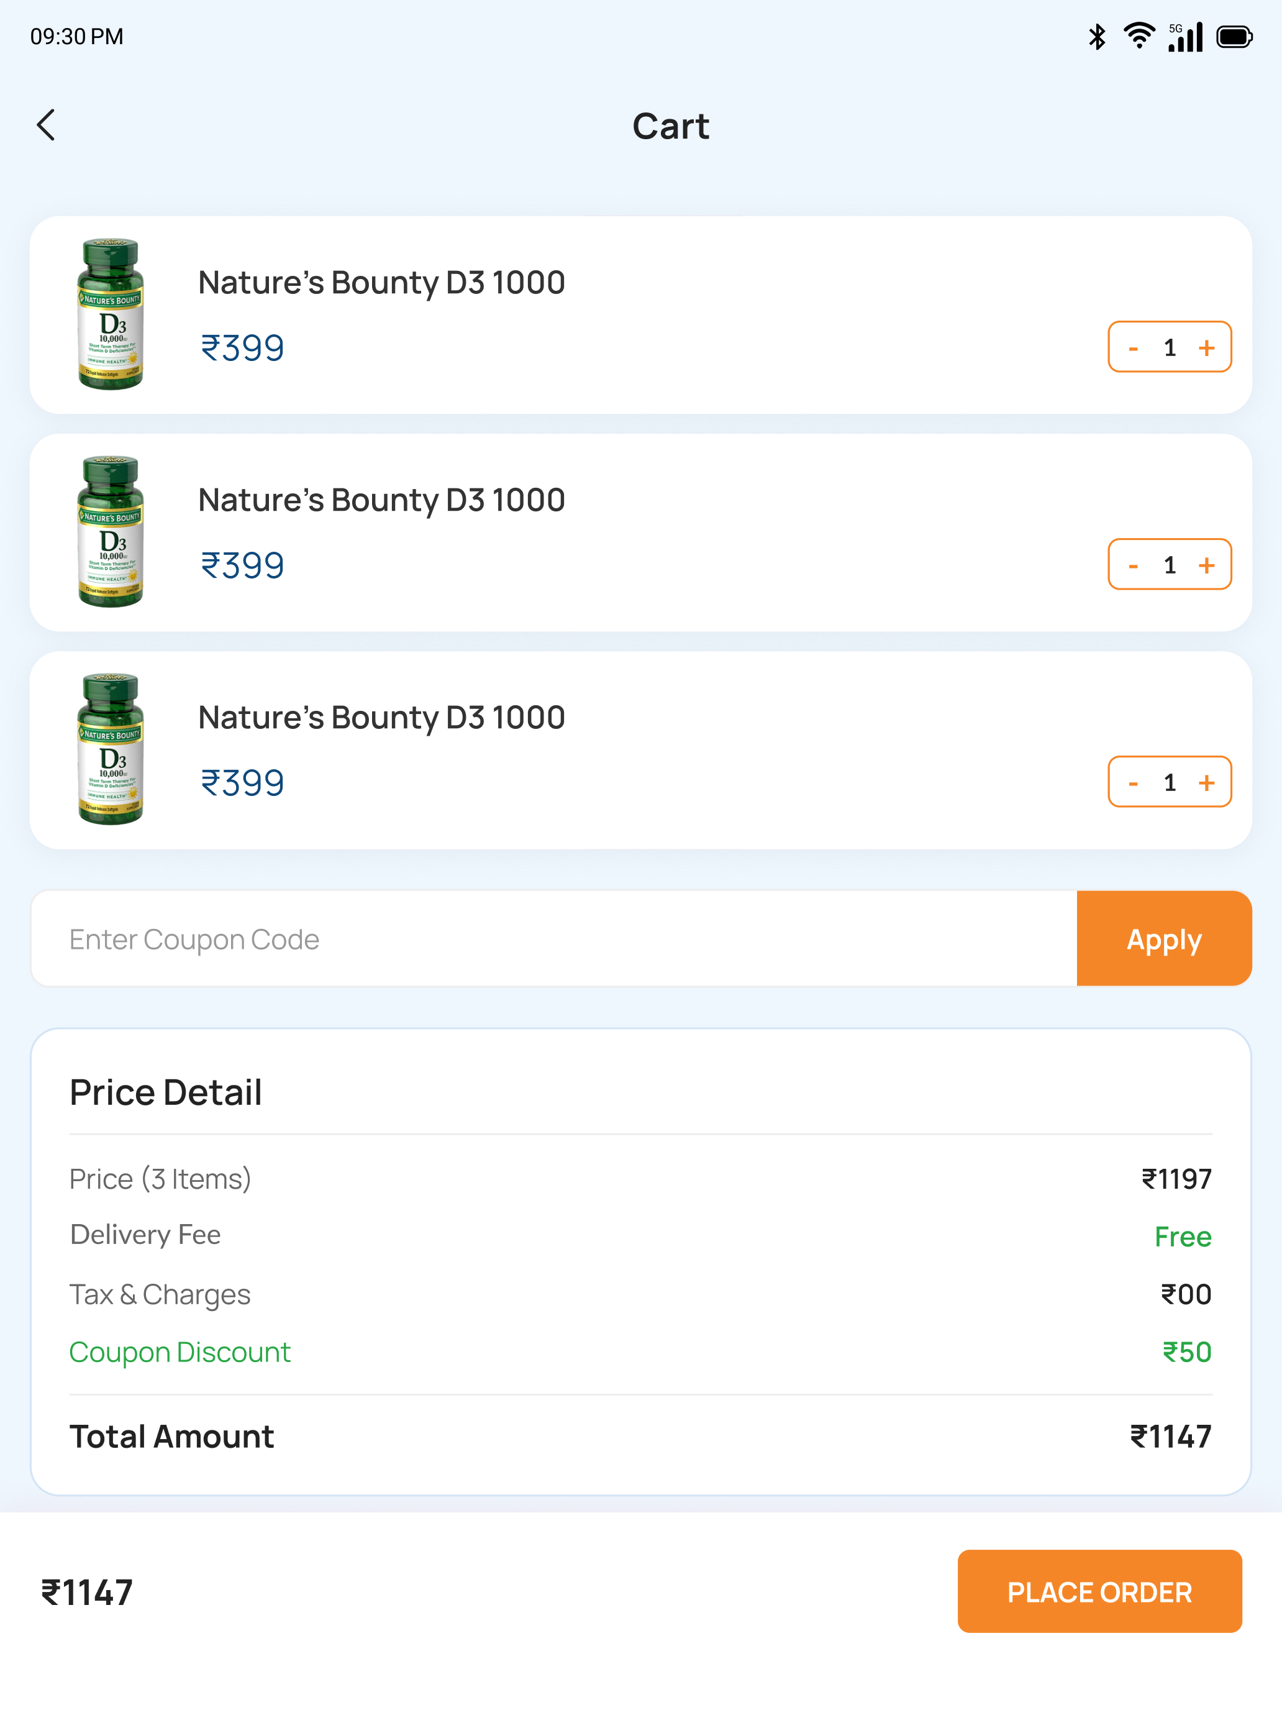The image size is (1282, 1710).
Task: Decrease quantity of third cart item
Action: (x=1133, y=782)
